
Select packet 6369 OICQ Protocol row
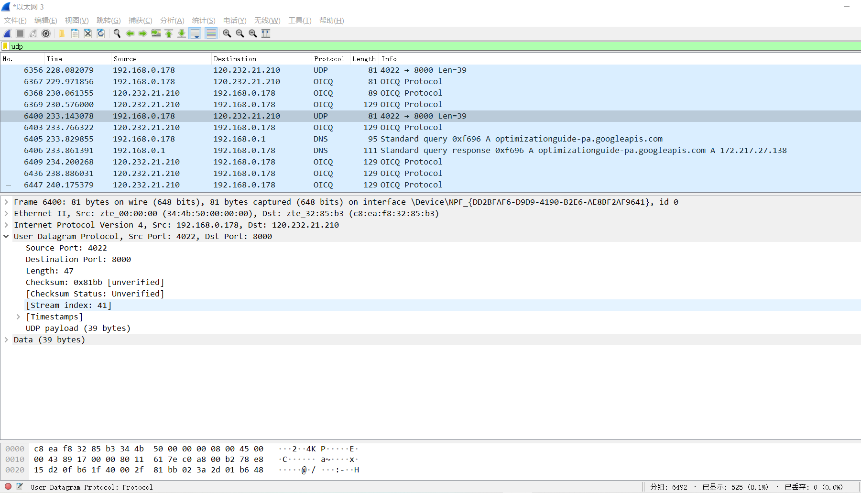pos(430,104)
